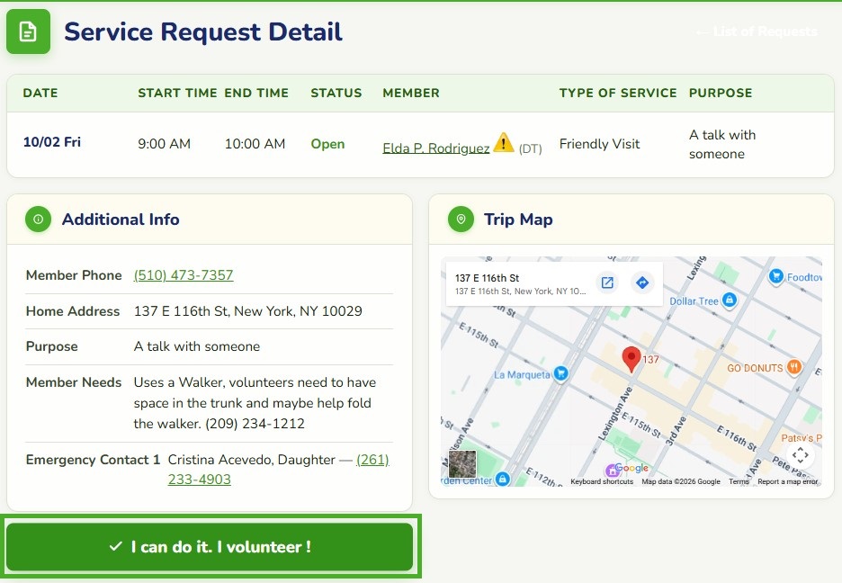842x583 pixels.
Task: Click the date 10/02 Fri
Action: pos(52,142)
